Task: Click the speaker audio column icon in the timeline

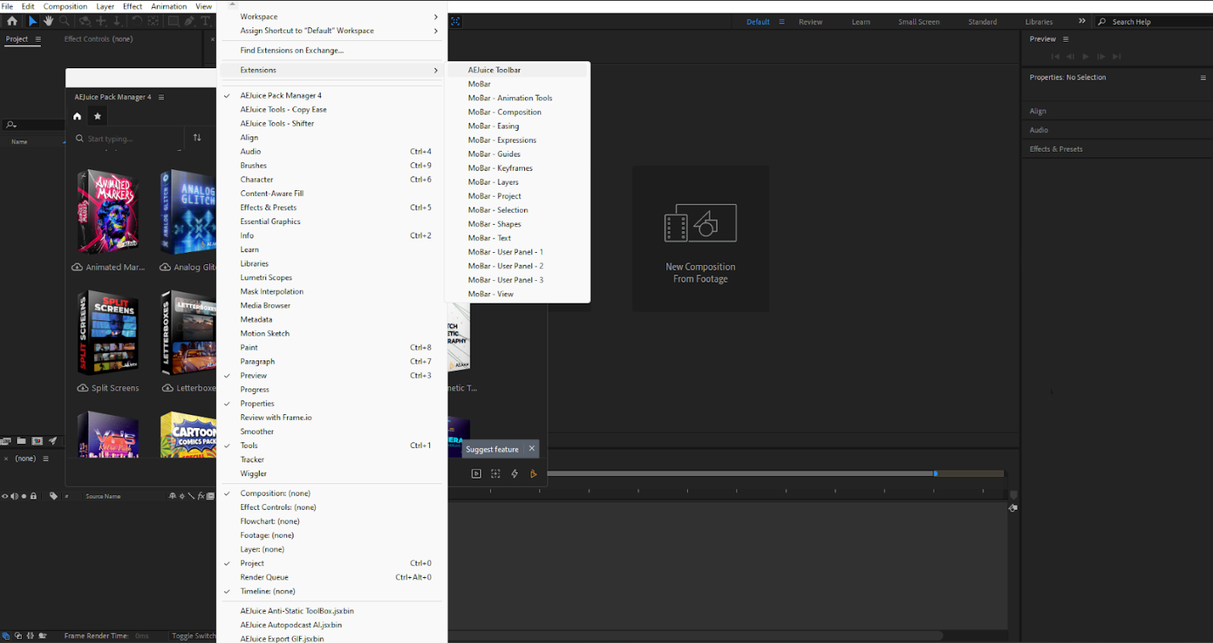Action: tap(14, 496)
